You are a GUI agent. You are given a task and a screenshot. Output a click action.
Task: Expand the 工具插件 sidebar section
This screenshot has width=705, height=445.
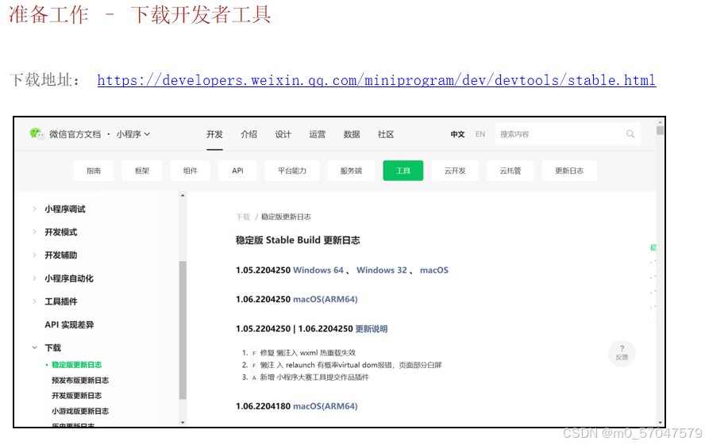point(35,301)
